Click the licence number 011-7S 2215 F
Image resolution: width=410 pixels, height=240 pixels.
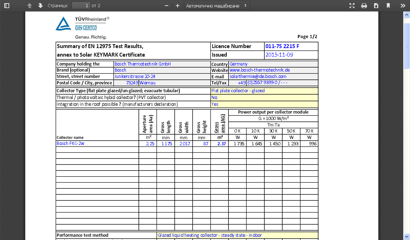click(x=282, y=46)
